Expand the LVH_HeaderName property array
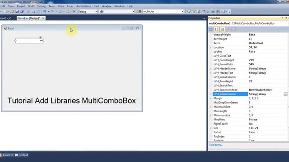Image resolution: width=289 pixels, height=162 pixels. [x=211, y=69]
